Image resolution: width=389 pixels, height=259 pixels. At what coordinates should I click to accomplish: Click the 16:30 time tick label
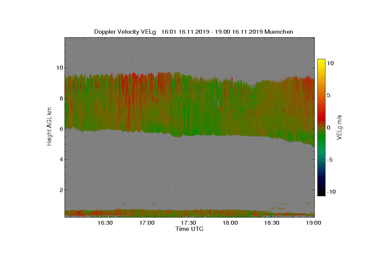point(105,223)
